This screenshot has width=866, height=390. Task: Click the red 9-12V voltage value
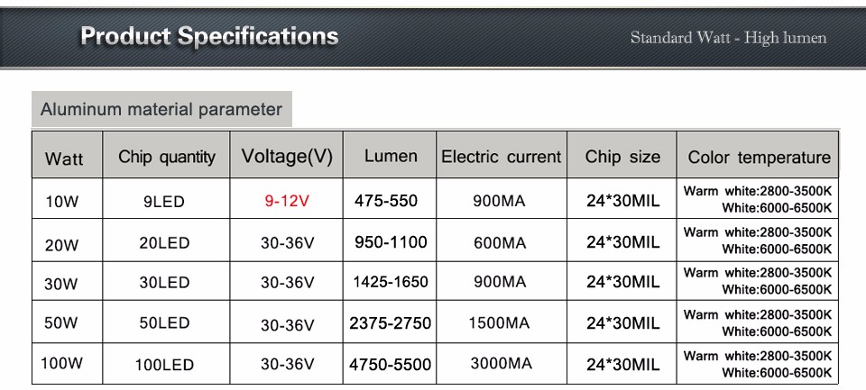[287, 202]
